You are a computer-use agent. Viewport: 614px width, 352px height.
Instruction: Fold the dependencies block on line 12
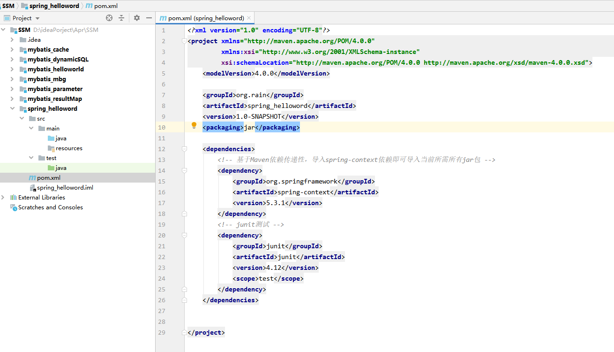tap(184, 149)
